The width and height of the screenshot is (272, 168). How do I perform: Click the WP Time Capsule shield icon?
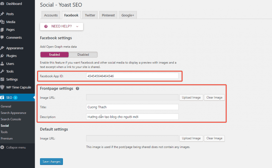pyautogui.click(x=2, y=87)
